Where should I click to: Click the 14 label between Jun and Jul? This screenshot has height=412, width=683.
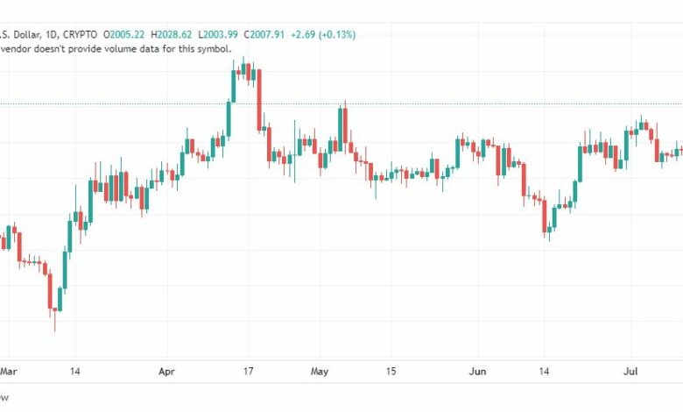(x=545, y=372)
